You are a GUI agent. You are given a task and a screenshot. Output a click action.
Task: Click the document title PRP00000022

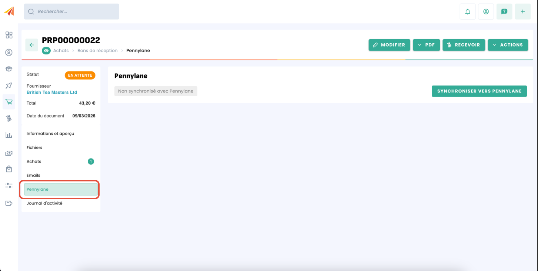71,40
